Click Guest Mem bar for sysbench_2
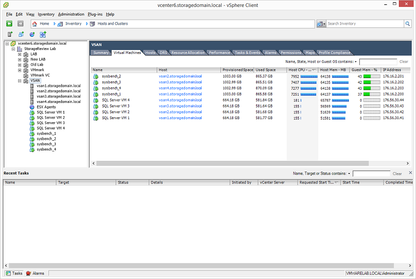 [x=371, y=76]
